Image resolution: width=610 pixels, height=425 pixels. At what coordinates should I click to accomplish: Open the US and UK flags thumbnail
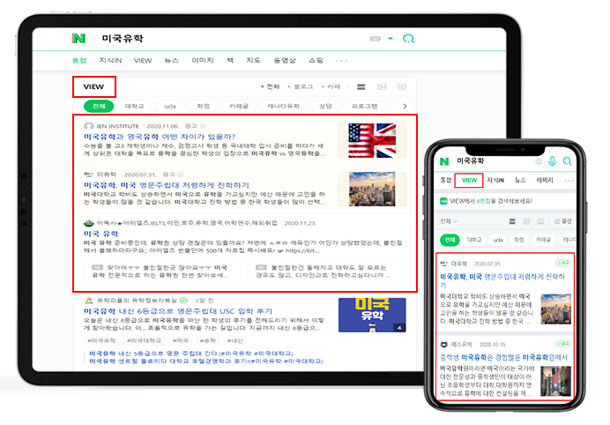pyautogui.click(x=372, y=140)
